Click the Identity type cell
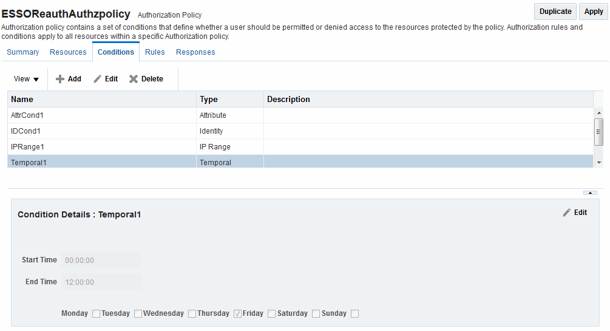This screenshot has width=610, height=331. tap(230, 131)
